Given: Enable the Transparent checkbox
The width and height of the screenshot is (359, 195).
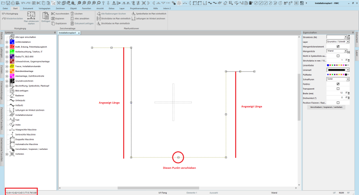Looking at the screenshot, I should coord(338,88).
